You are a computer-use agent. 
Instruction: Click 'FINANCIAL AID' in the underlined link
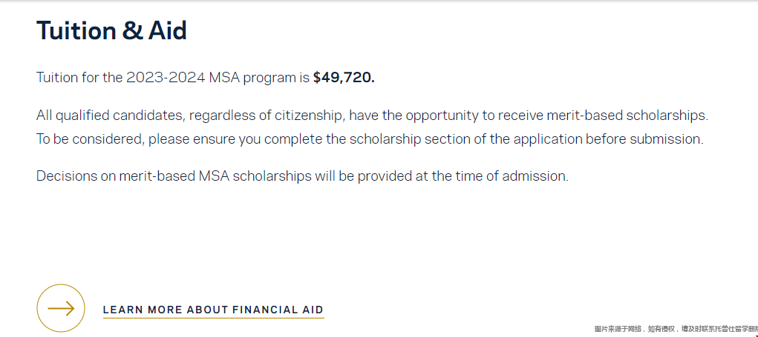click(x=278, y=310)
